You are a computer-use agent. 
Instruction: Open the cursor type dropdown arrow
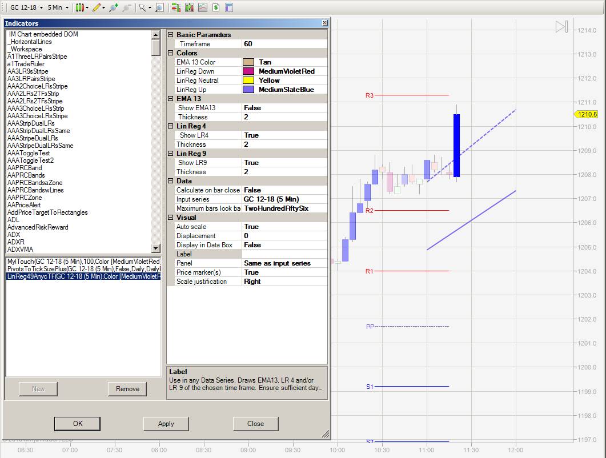pos(150,8)
